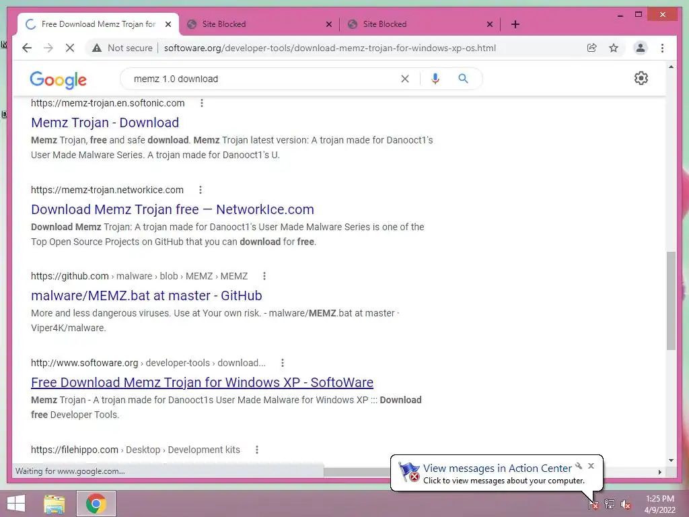Click the muted volume tray icon

click(626, 504)
